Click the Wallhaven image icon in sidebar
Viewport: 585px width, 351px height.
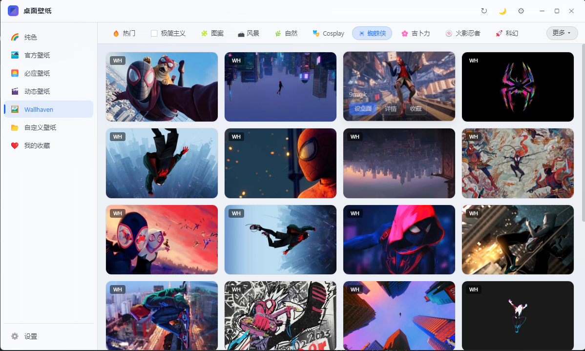click(x=15, y=109)
